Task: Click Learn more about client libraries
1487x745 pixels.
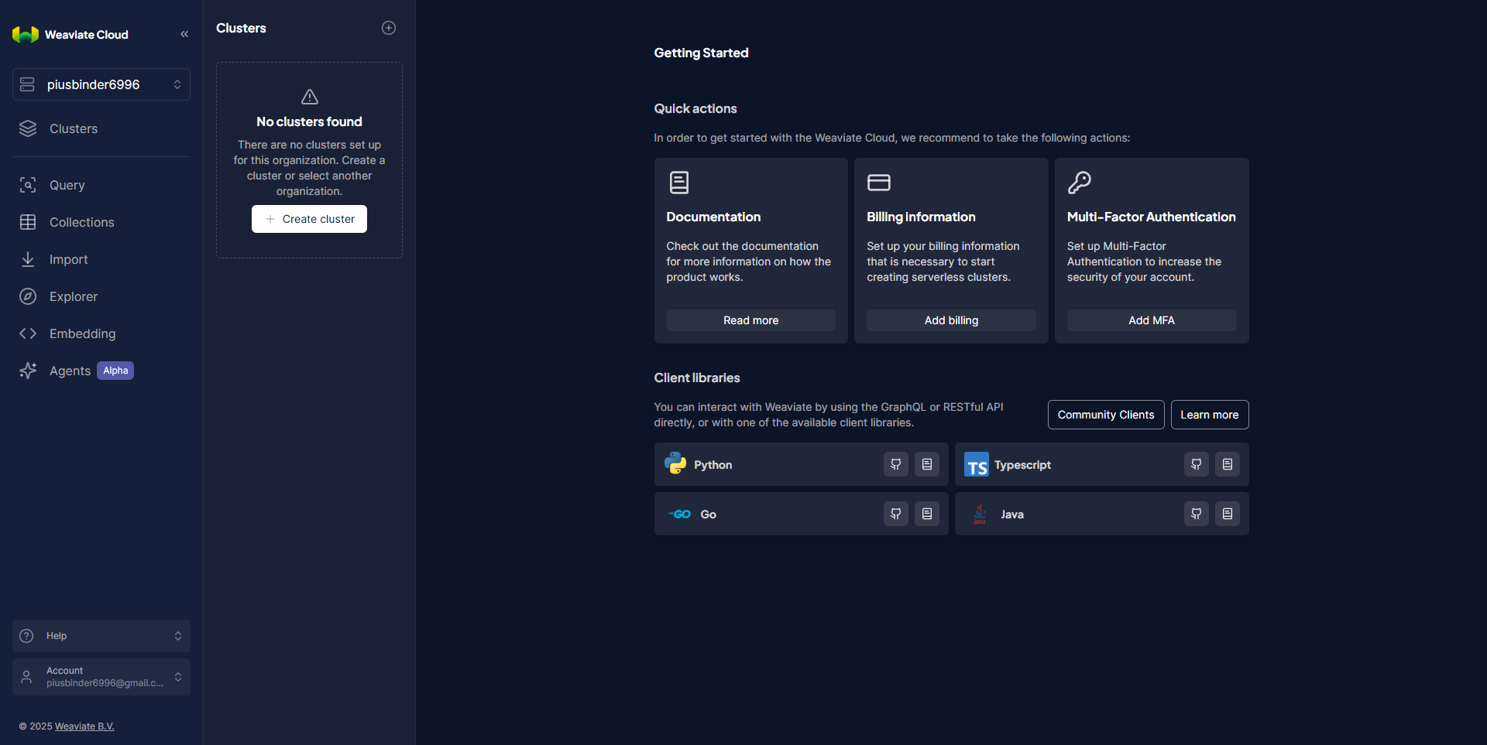Action: pos(1210,415)
